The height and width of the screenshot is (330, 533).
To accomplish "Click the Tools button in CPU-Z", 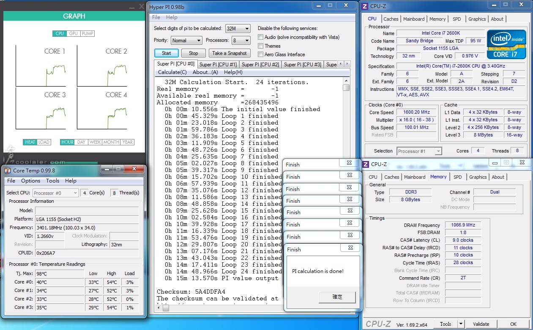I will (x=446, y=324).
